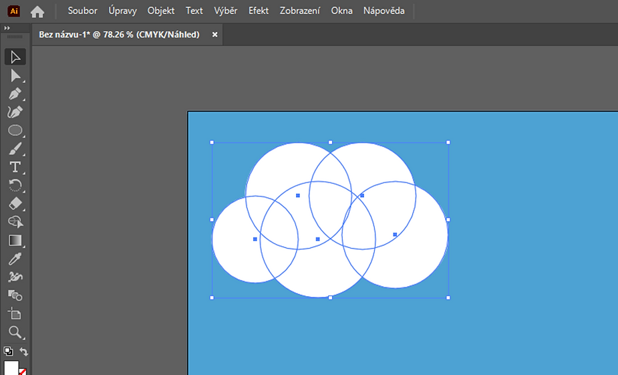Expand the toolbar with double-arrow chevron

(x=7, y=28)
